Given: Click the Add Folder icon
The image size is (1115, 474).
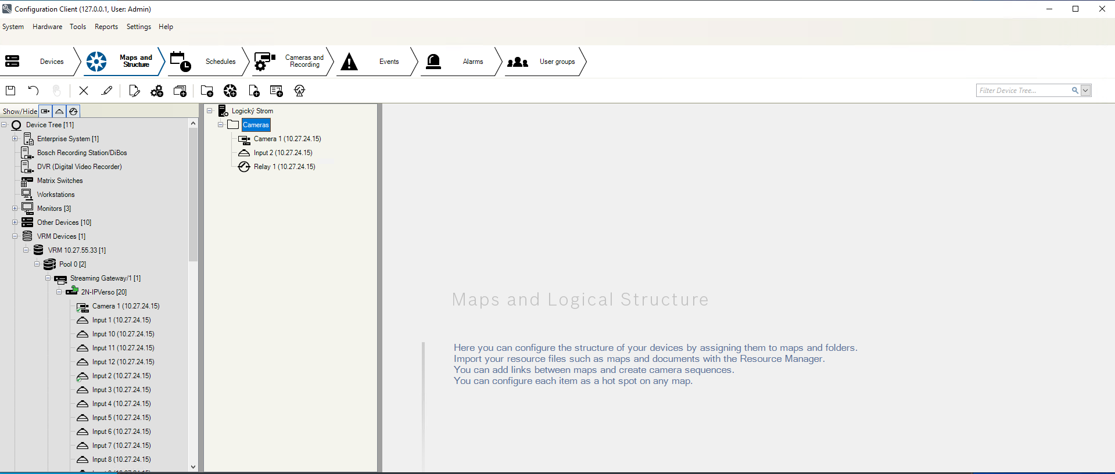Looking at the screenshot, I should (x=207, y=91).
